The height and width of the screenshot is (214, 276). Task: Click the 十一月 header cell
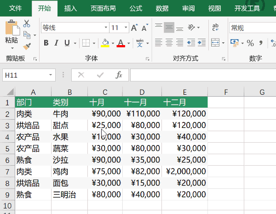[x=142, y=102]
